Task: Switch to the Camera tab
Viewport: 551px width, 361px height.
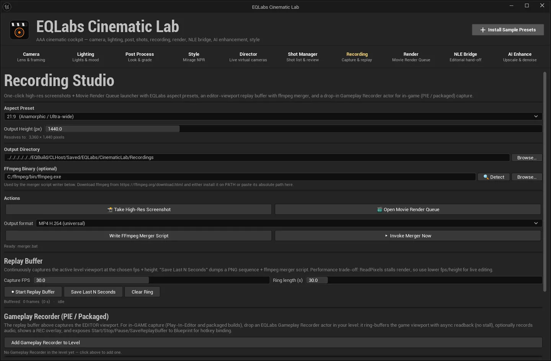Action: [31, 57]
